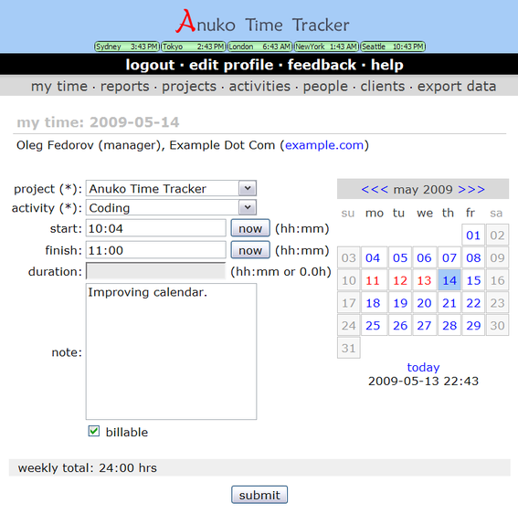Open the feedback page
The width and height of the screenshot is (518, 513).
pos(322,65)
